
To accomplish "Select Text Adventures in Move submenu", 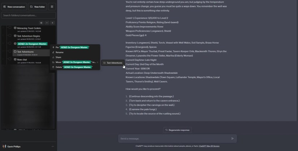I will coord(113,63).
